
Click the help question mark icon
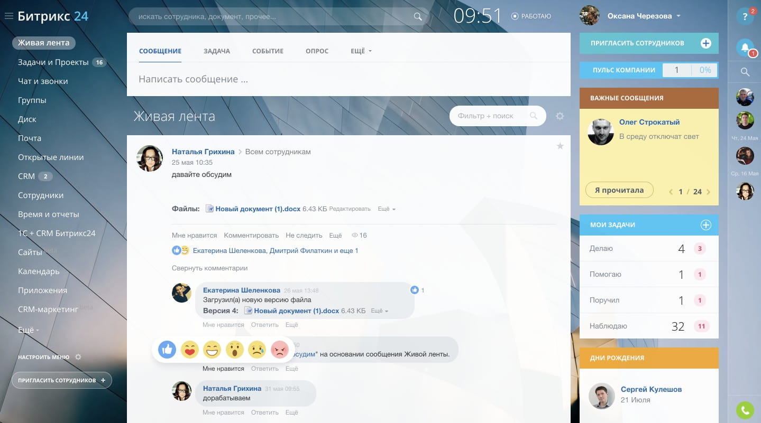[x=745, y=16]
